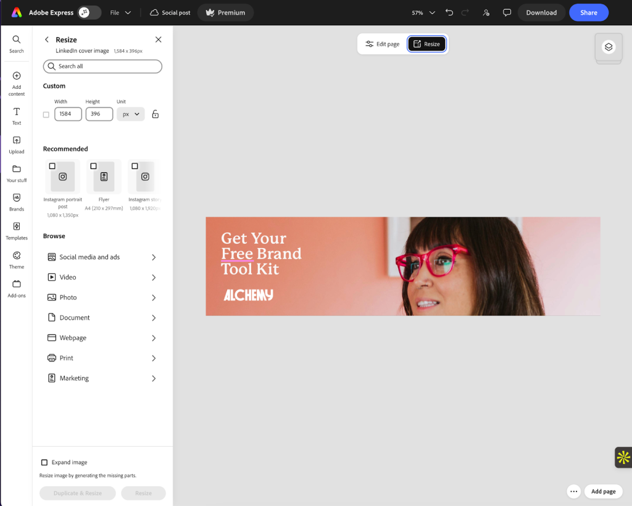
Task: Open the invite collaborators icon
Action: (486, 12)
